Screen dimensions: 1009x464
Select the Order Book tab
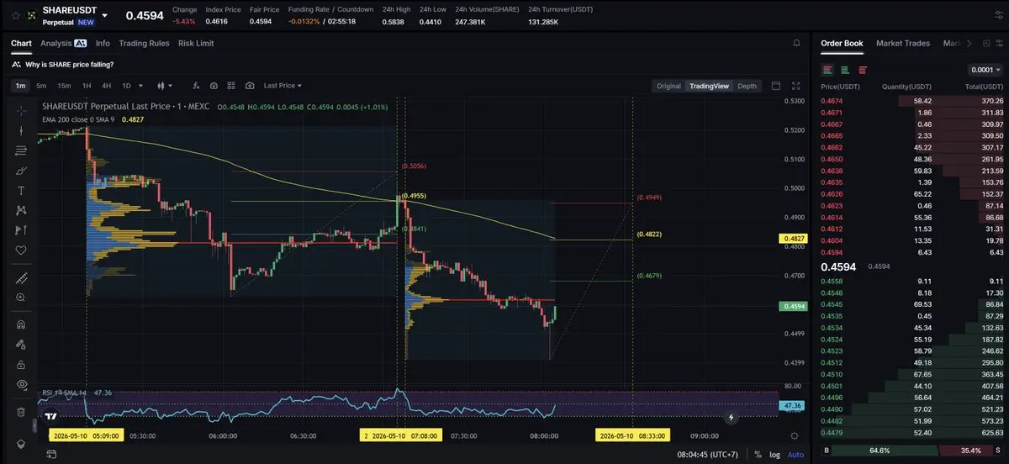842,43
